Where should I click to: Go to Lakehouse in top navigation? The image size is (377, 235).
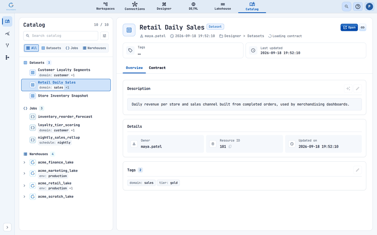tap(223, 7)
